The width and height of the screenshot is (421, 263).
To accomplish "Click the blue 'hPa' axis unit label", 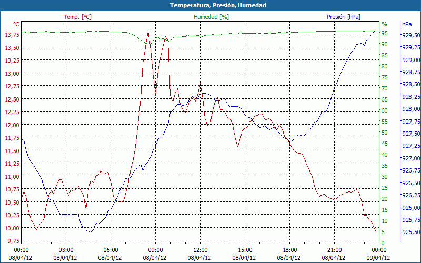I will pyautogui.click(x=407, y=24).
